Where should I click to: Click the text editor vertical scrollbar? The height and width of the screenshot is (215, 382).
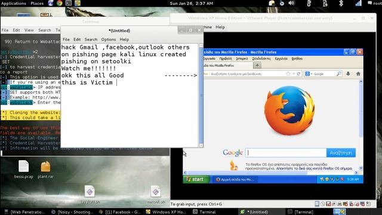click(x=201, y=95)
